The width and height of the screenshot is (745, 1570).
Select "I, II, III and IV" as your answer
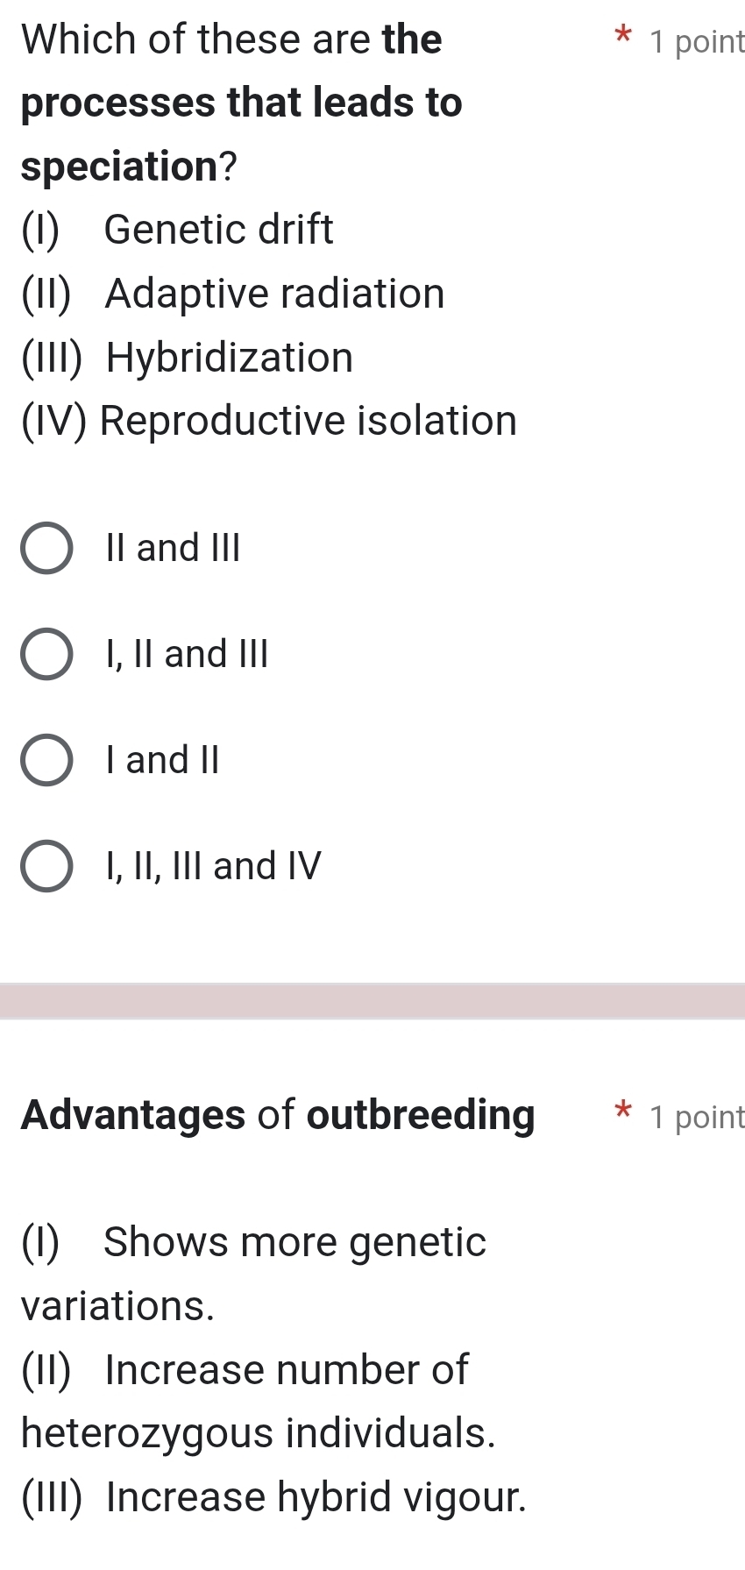(210, 865)
